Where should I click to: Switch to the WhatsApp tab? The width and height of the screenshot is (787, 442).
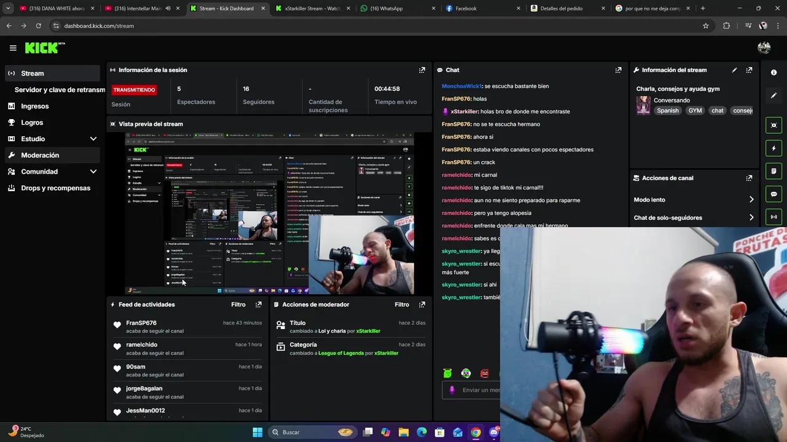(397, 9)
